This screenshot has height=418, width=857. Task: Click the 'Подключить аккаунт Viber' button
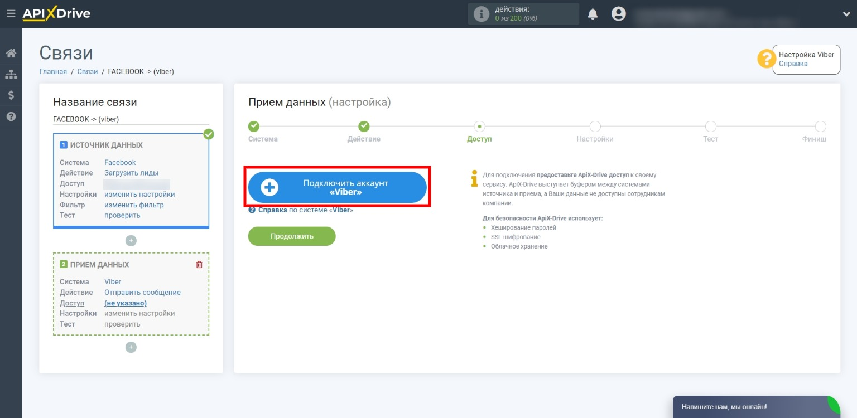tap(338, 187)
